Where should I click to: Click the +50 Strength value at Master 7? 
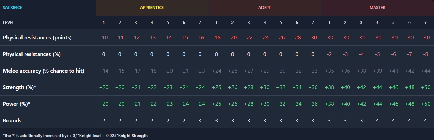click(425, 87)
